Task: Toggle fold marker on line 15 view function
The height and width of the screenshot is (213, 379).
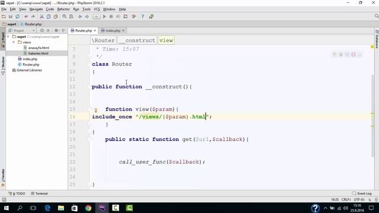Action: tap(89, 109)
